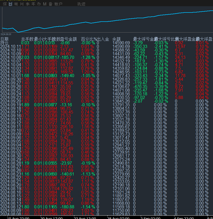Click total lots 2.03 in 2024.10.08 row
Viewport: 213px width, 219px height.
point(25,57)
